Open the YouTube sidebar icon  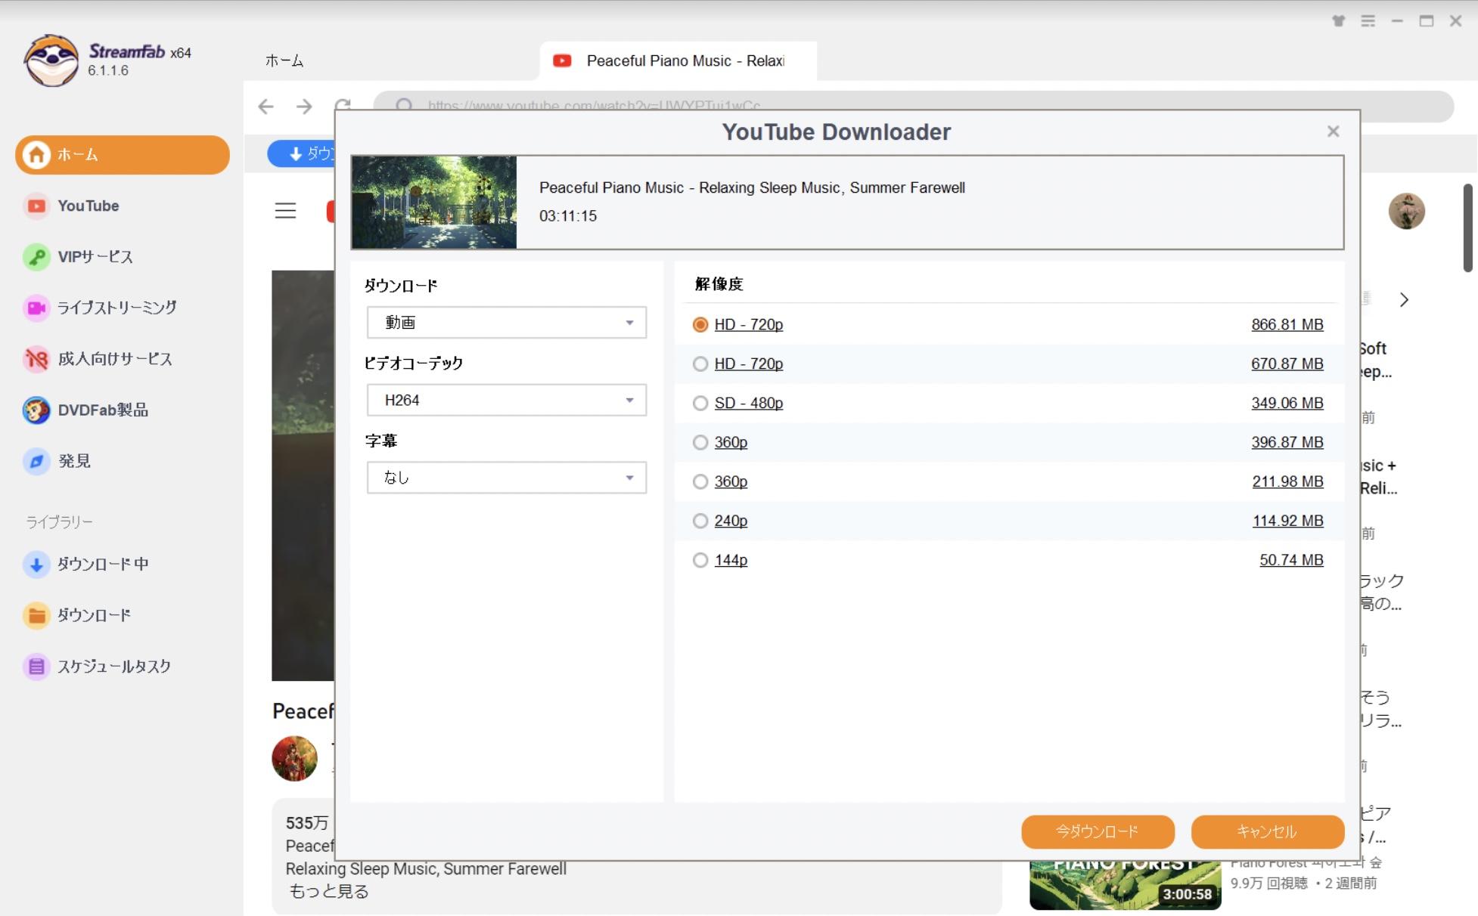(x=36, y=206)
